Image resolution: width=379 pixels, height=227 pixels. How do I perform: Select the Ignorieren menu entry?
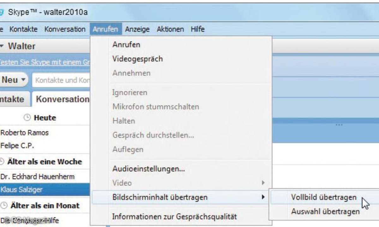point(181,93)
